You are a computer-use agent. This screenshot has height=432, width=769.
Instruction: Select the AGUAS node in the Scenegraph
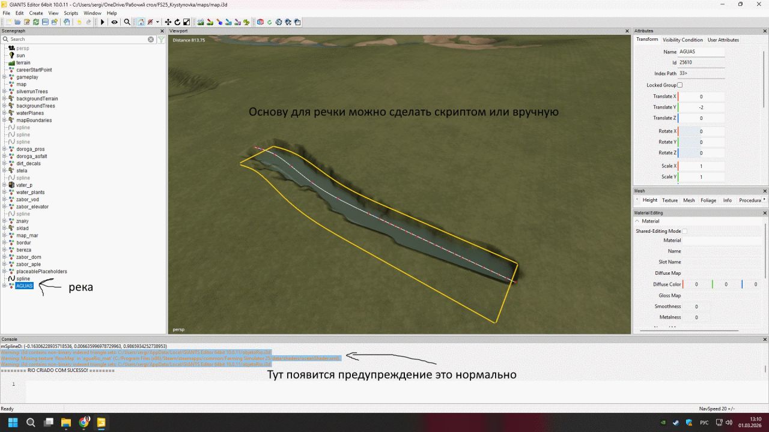coord(24,286)
